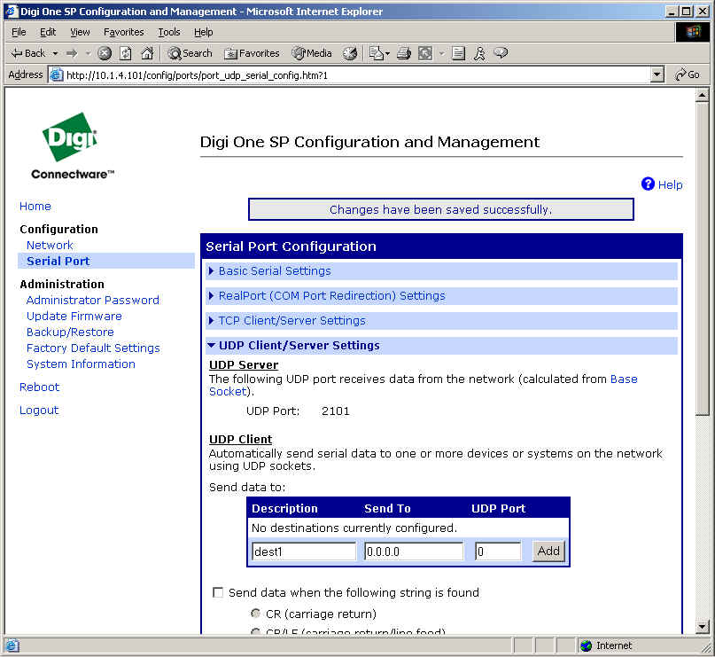This screenshot has height=657, width=715.
Task: Enable 'Send data when the following string is found'
Action: pos(218,592)
